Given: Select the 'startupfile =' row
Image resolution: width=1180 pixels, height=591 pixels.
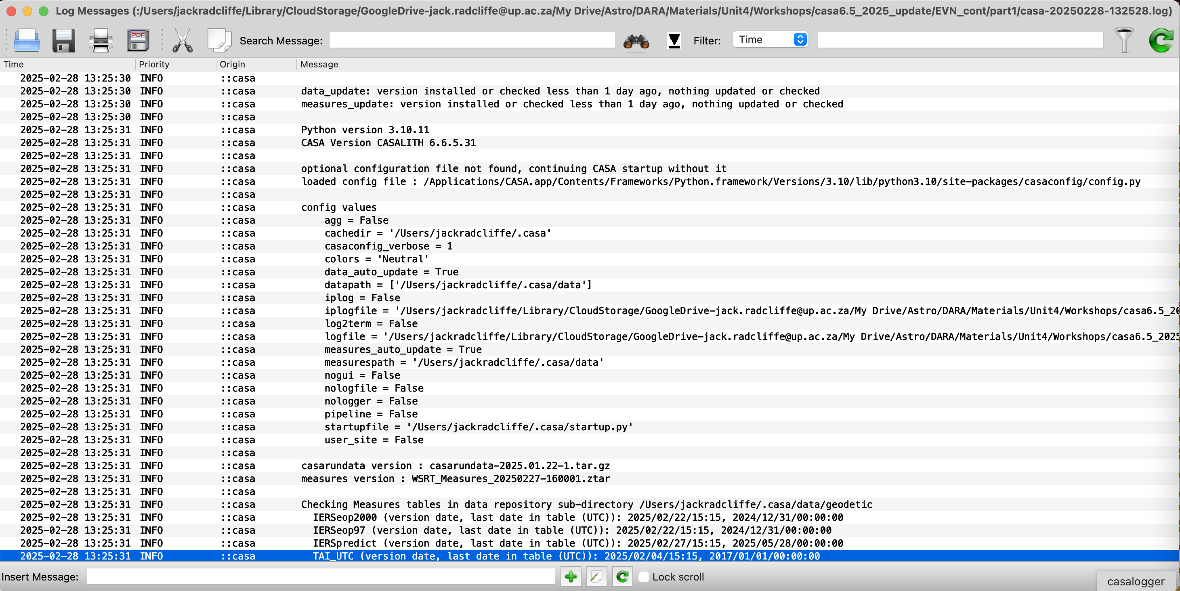Looking at the screenshot, I should coord(590,427).
